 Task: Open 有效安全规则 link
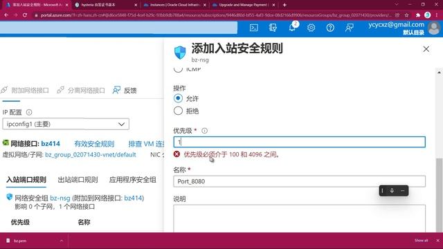click(94, 144)
